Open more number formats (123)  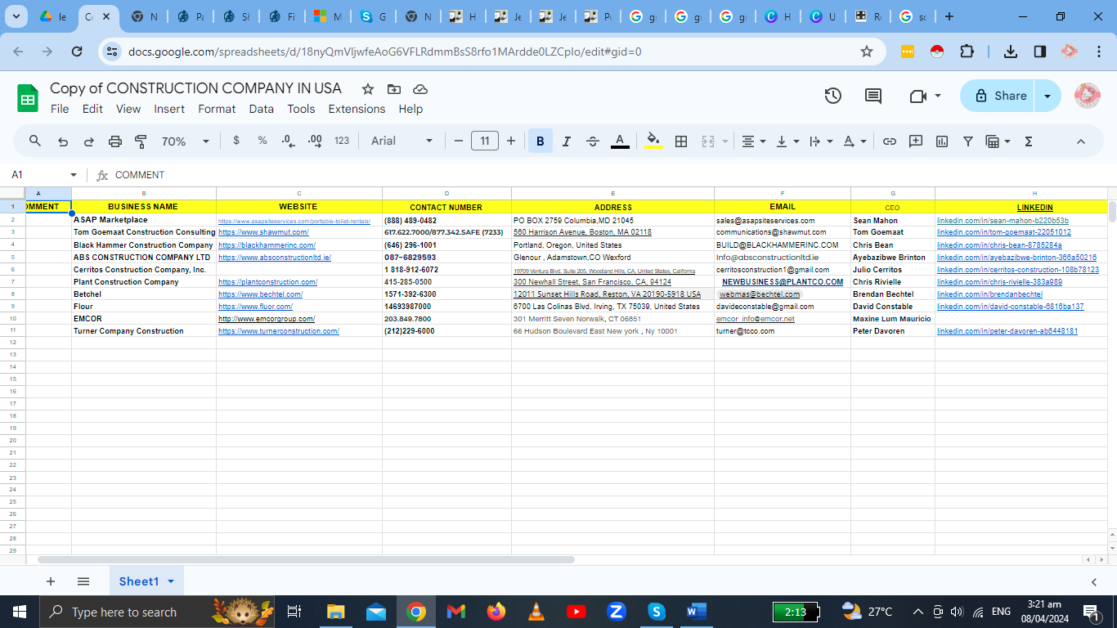point(342,141)
